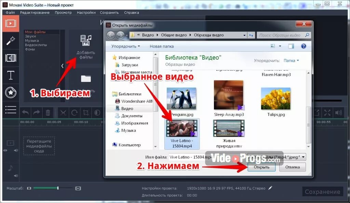The height and width of the screenshot is (203, 350).
Task: Click the zoom in timeline icon
Action: point(78,189)
